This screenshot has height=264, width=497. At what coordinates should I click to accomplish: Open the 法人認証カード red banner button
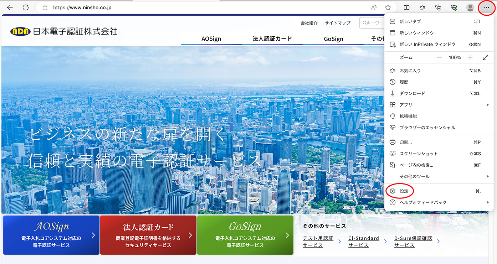click(148, 235)
